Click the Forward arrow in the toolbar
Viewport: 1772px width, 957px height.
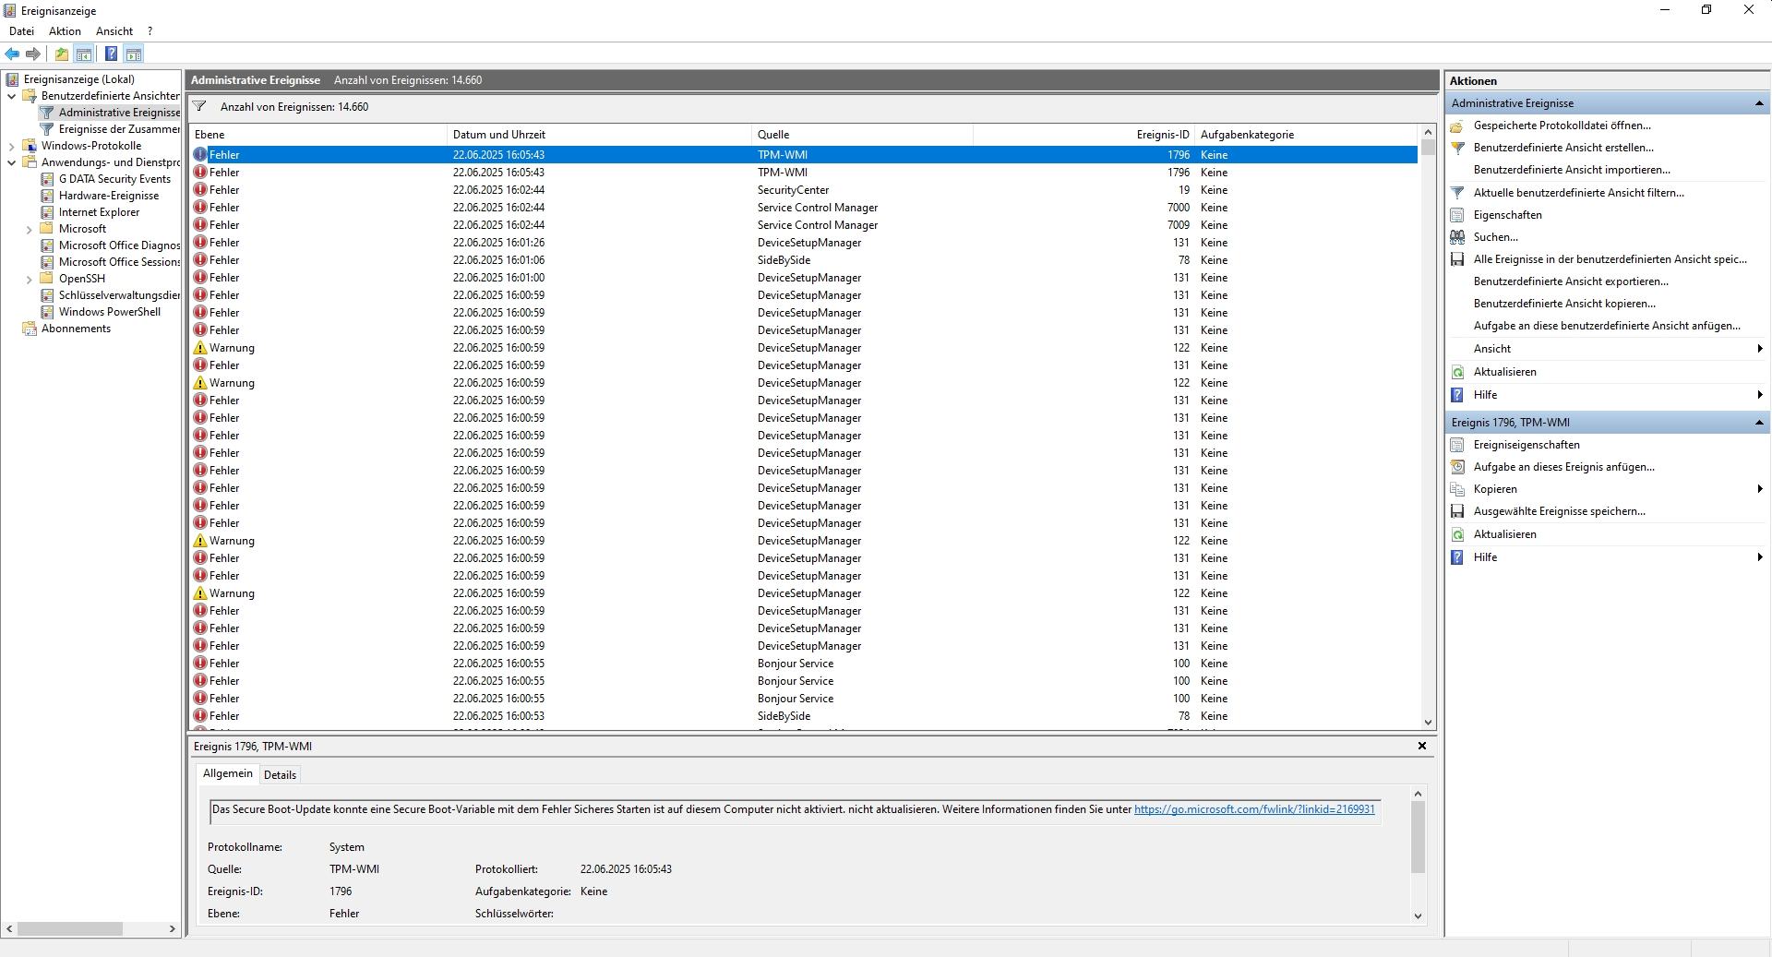(33, 54)
